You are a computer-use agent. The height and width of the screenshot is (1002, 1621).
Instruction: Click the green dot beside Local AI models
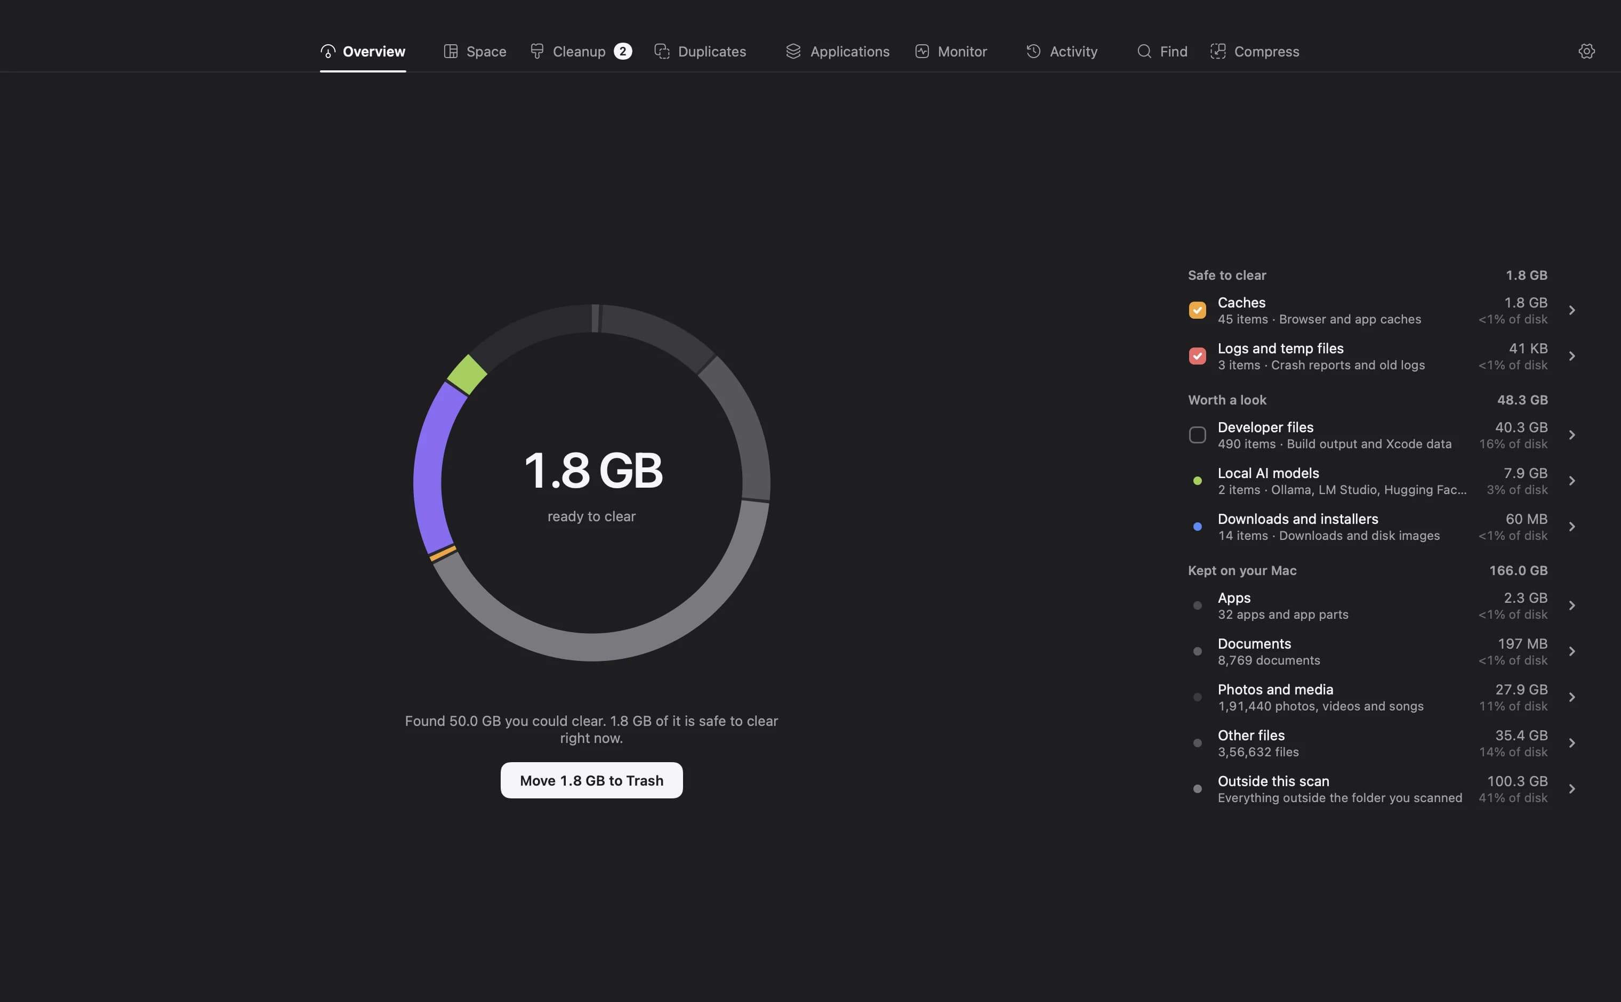pos(1197,481)
